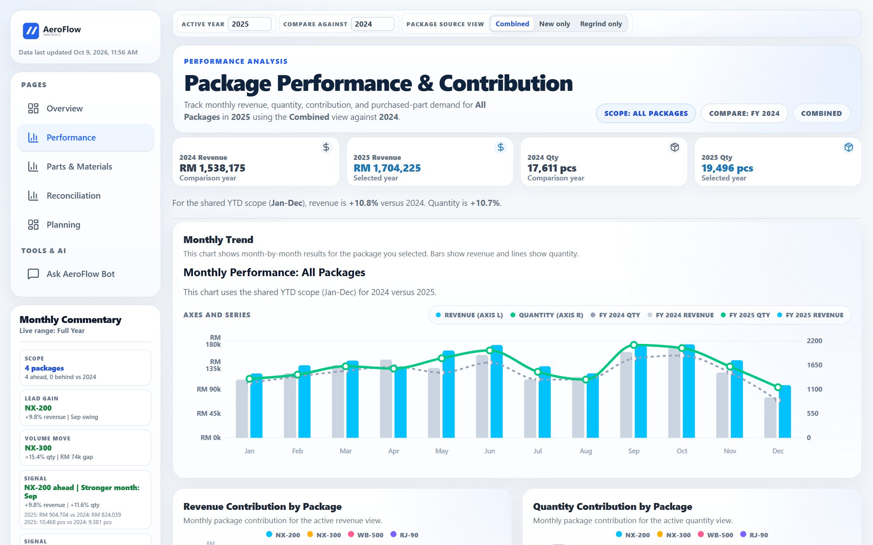Click NX-200 swatch in quantity contribution legend

coord(619,535)
